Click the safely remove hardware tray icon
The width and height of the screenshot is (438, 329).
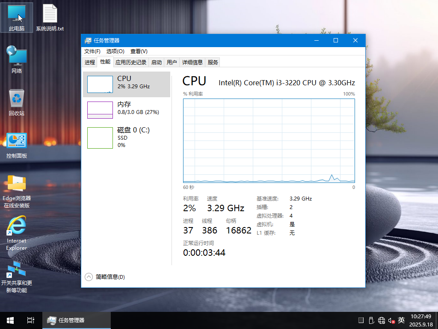(371, 320)
